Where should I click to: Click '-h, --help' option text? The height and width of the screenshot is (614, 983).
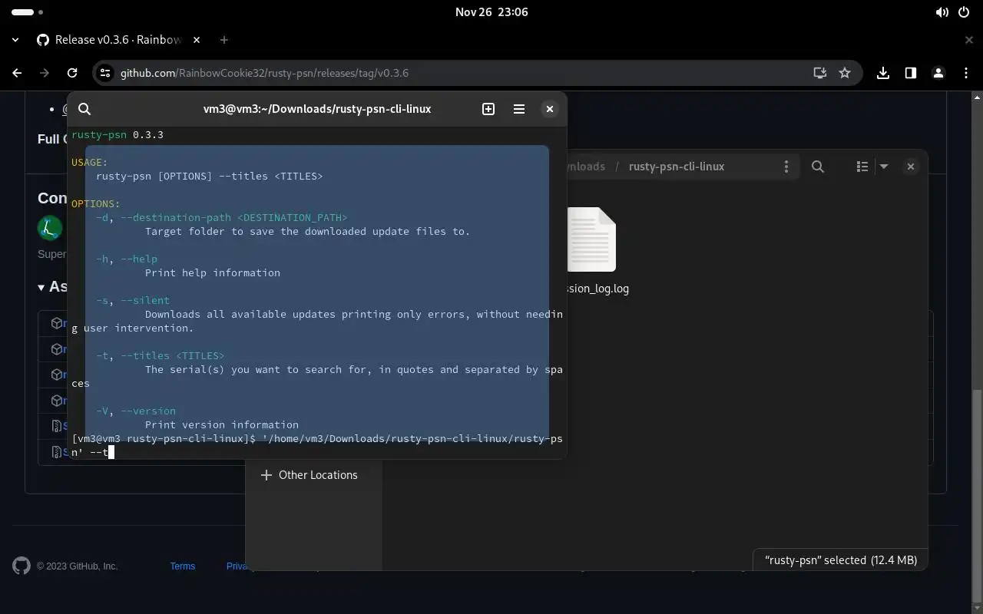pyautogui.click(x=127, y=259)
